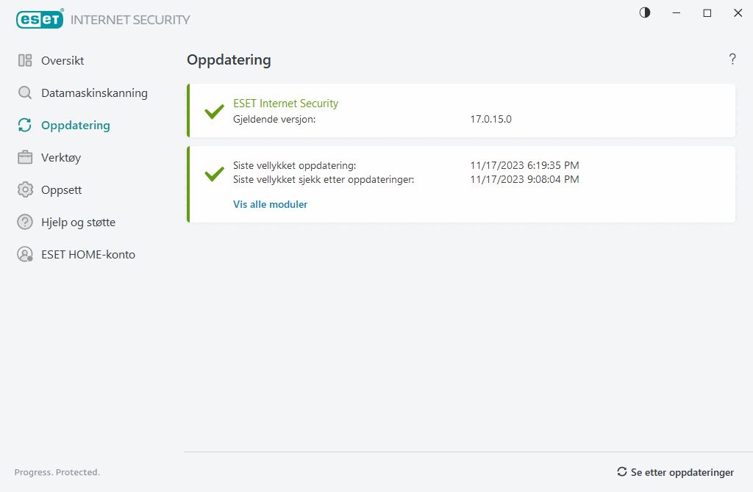
Task: Open ESET HOME-konto page
Action: click(88, 255)
